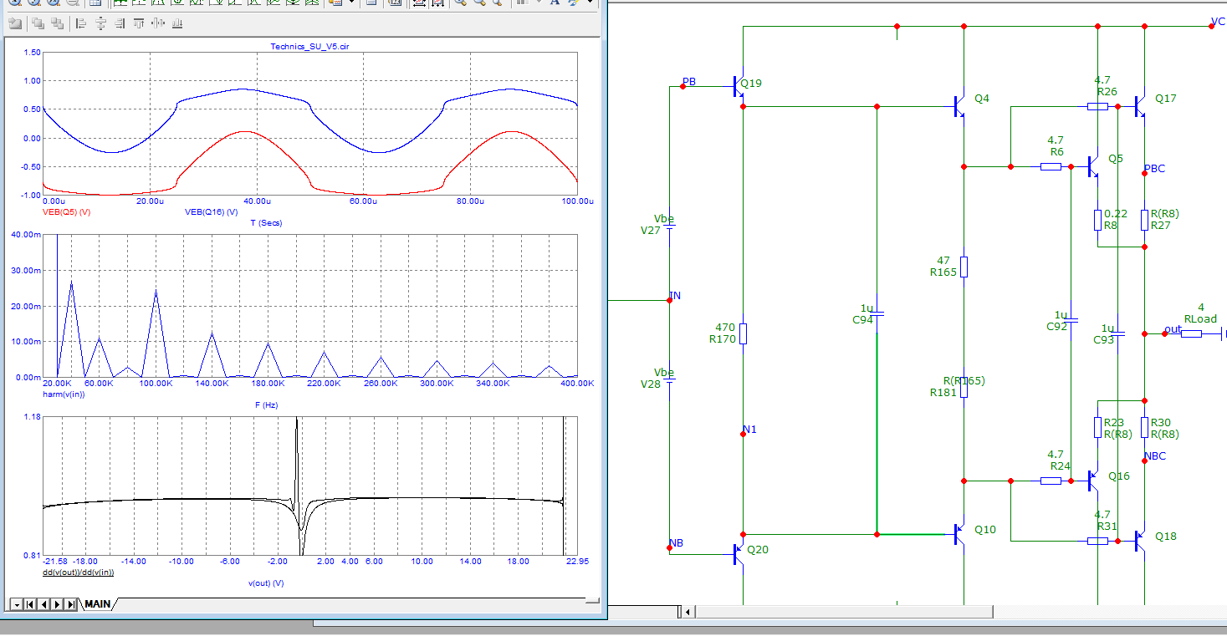Select resistor R27 label
Viewport: 1227px width, 636px height.
(x=1161, y=226)
